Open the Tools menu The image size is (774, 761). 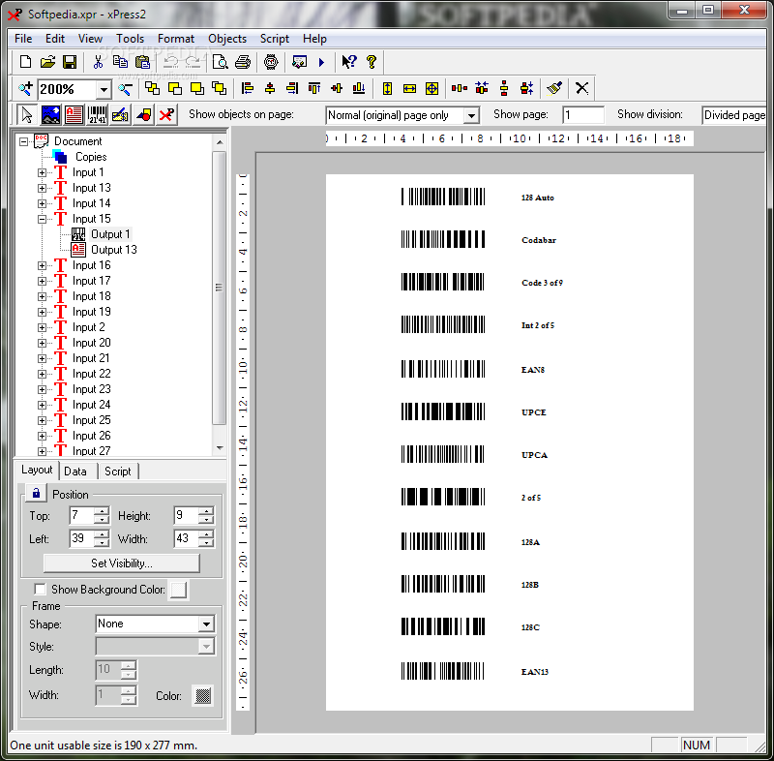coord(130,39)
